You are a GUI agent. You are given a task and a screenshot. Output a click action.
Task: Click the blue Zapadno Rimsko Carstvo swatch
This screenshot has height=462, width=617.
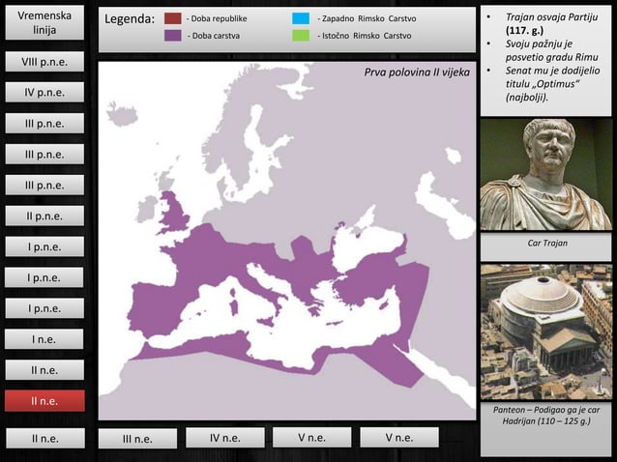pyautogui.click(x=300, y=18)
